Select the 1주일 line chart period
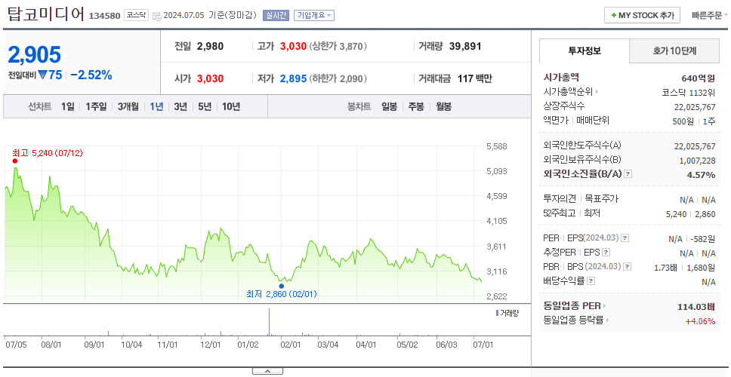 tap(96, 106)
